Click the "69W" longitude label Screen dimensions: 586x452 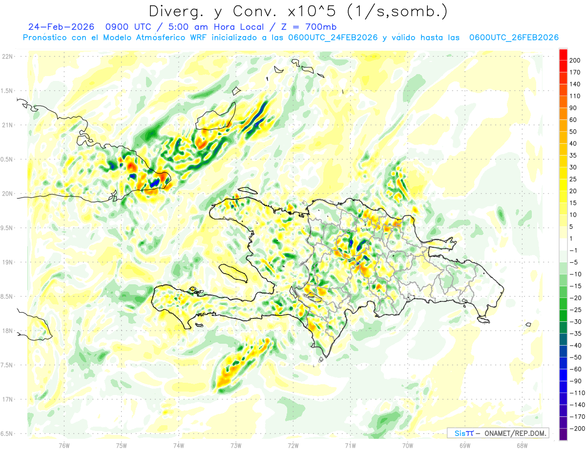(x=465, y=445)
